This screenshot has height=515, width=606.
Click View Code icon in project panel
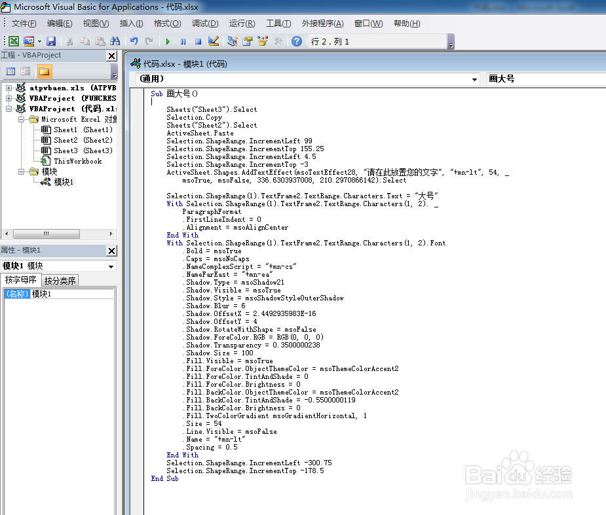point(10,71)
